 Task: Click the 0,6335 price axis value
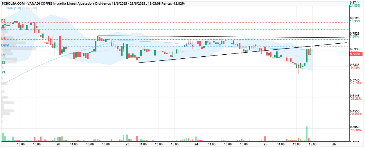[355, 65]
